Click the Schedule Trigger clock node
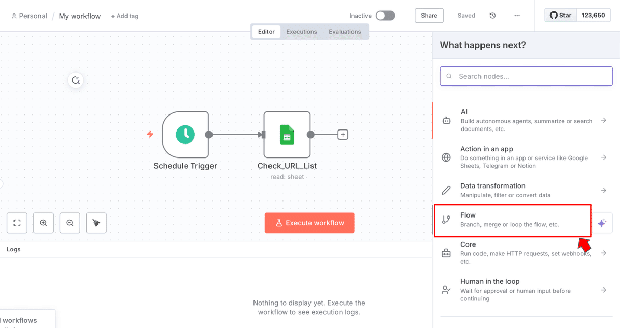The image size is (622, 331). pos(185,135)
